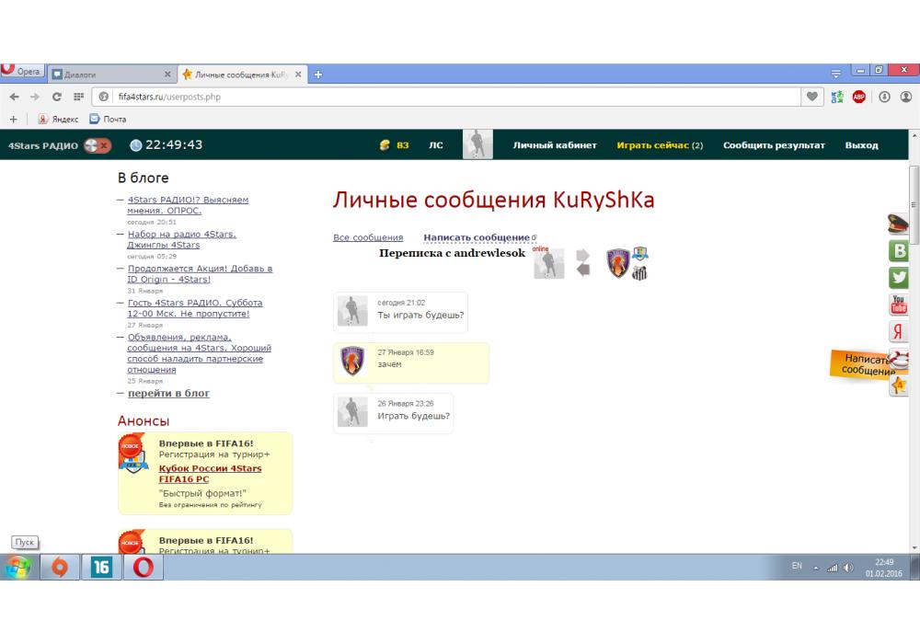The height and width of the screenshot is (644, 920).
Task: Click the Написать сообщение link
Action: 476,237
